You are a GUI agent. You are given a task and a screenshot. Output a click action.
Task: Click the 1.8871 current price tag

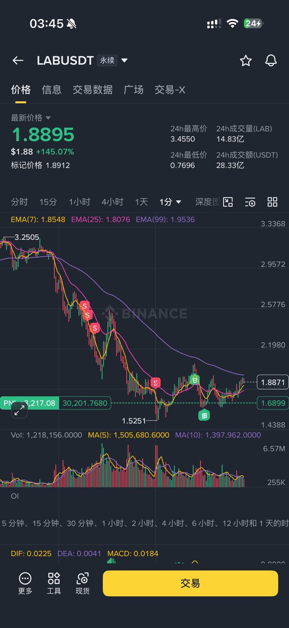(x=272, y=383)
